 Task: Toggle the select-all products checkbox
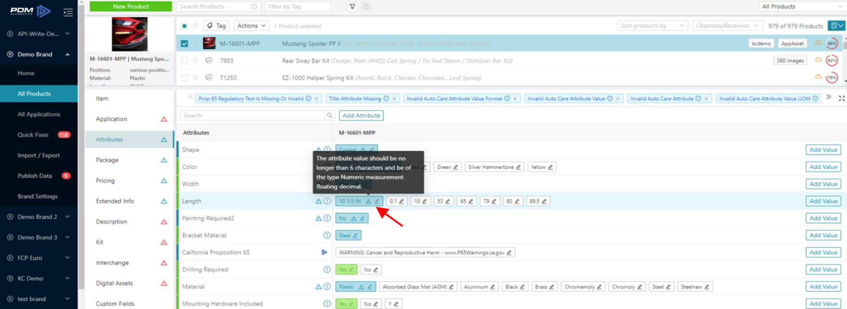tap(184, 26)
